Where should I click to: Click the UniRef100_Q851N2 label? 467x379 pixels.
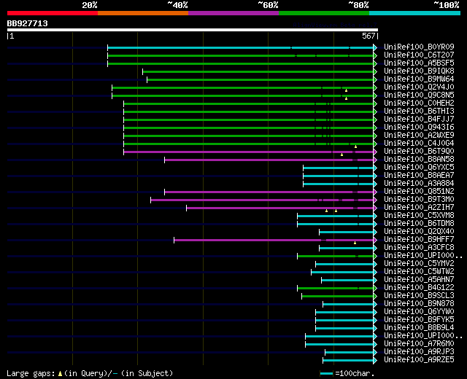pyautogui.click(x=419, y=192)
